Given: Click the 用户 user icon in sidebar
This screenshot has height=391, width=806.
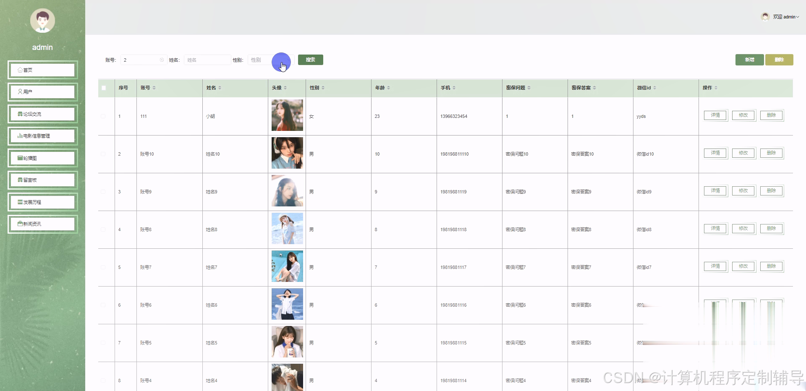Looking at the screenshot, I should point(20,91).
